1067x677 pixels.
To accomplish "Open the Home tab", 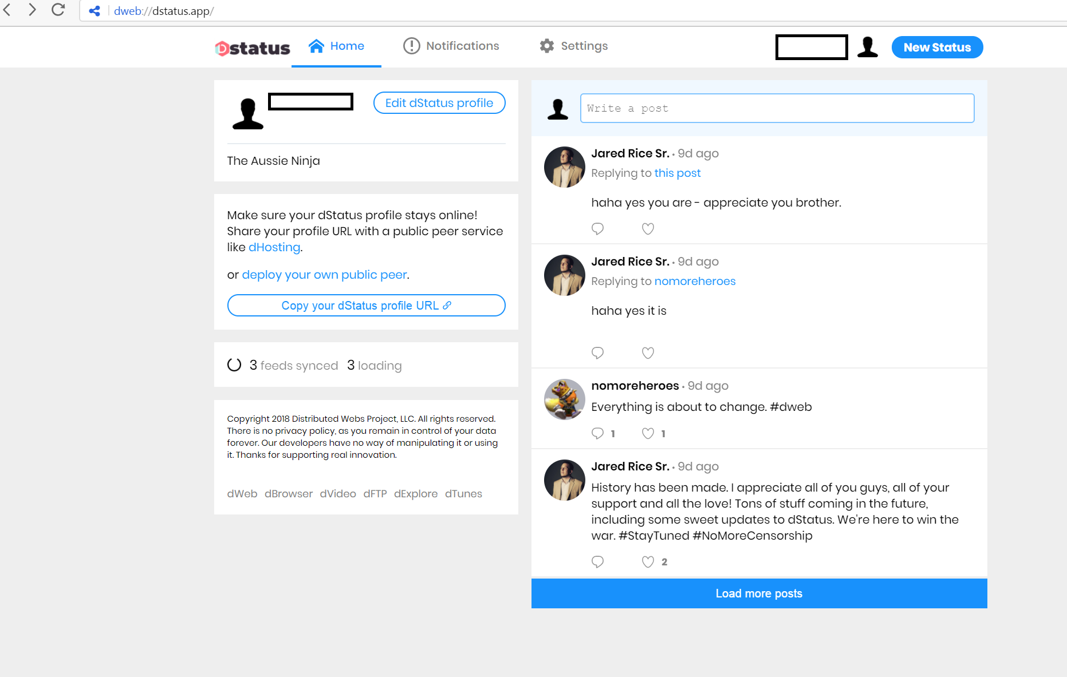I will point(336,46).
